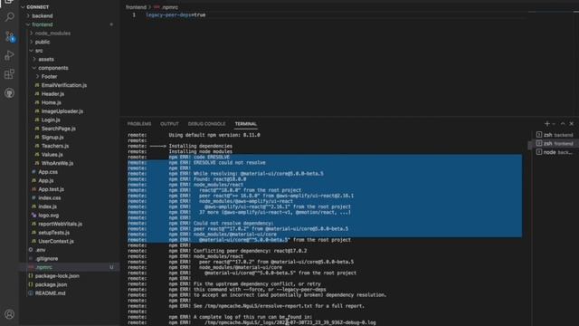Open SearchPage.js file
This screenshot has height=326, width=579.
(x=58, y=129)
